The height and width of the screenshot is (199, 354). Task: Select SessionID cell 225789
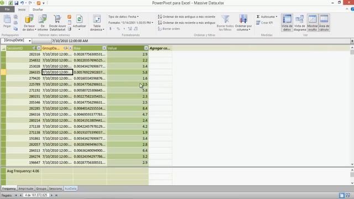tap(24, 85)
